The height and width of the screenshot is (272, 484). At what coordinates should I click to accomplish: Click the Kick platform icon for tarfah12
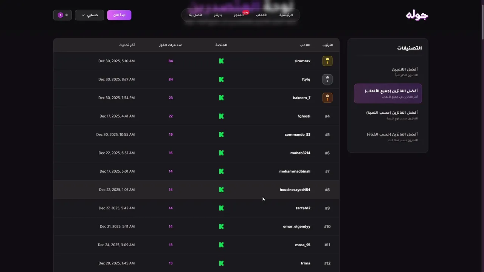coord(221,208)
